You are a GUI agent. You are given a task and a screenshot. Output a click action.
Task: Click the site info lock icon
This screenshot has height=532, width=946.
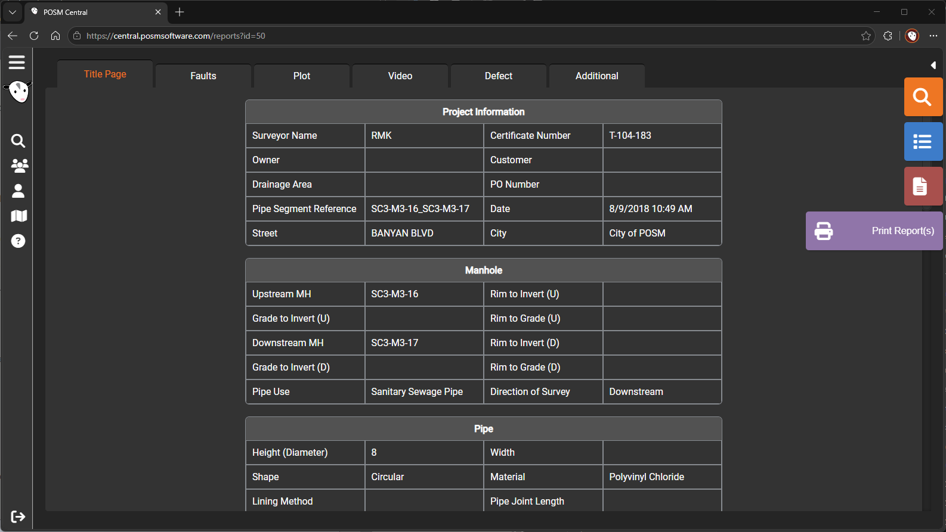point(77,36)
